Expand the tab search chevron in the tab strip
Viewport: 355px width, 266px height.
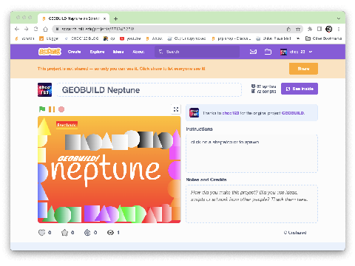click(339, 18)
